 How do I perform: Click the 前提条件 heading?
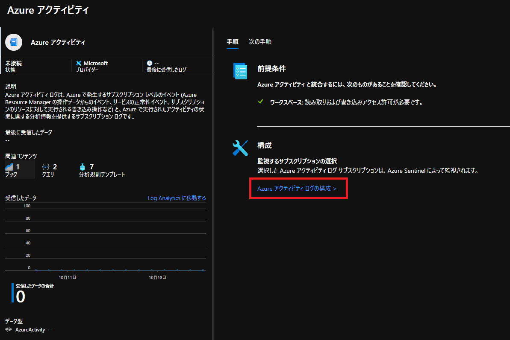click(271, 68)
